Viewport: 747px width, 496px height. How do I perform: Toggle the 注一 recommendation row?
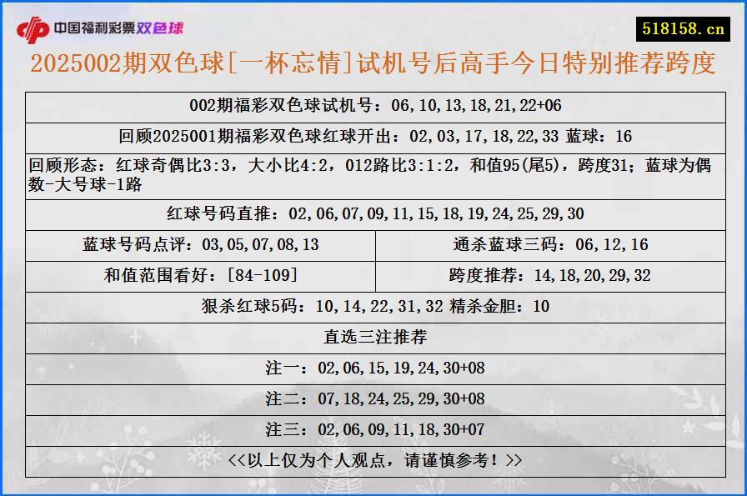click(373, 366)
